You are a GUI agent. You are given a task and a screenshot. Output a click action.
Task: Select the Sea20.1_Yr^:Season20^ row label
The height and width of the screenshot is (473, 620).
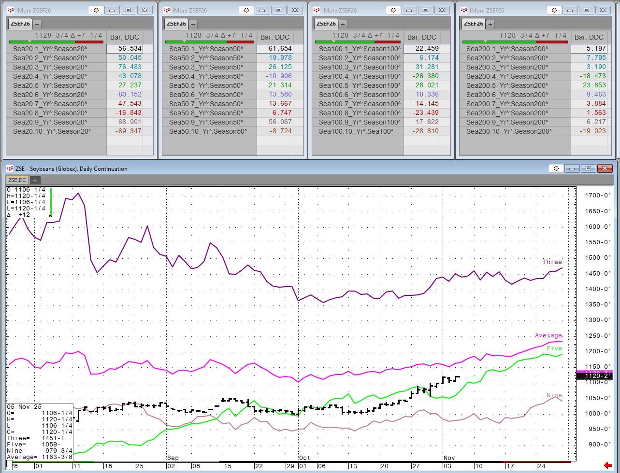(50, 49)
